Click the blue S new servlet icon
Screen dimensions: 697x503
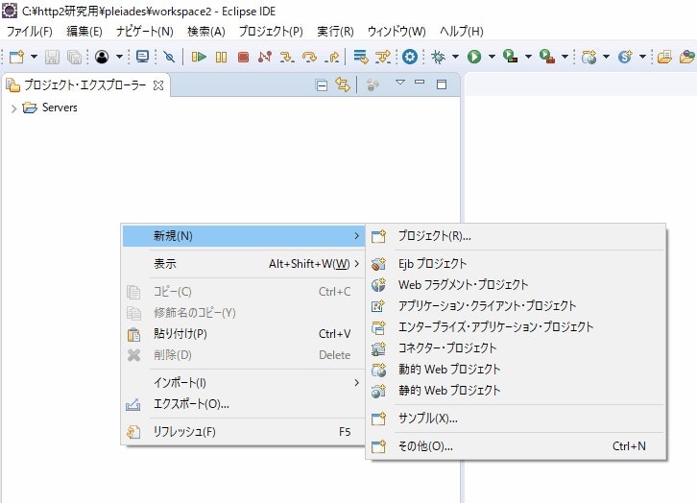(625, 57)
